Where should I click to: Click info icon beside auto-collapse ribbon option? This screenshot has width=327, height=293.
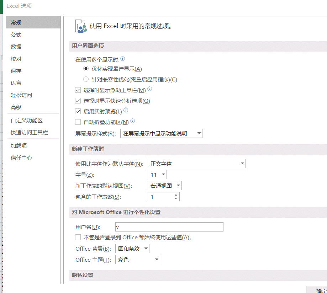tap(132, 121)
